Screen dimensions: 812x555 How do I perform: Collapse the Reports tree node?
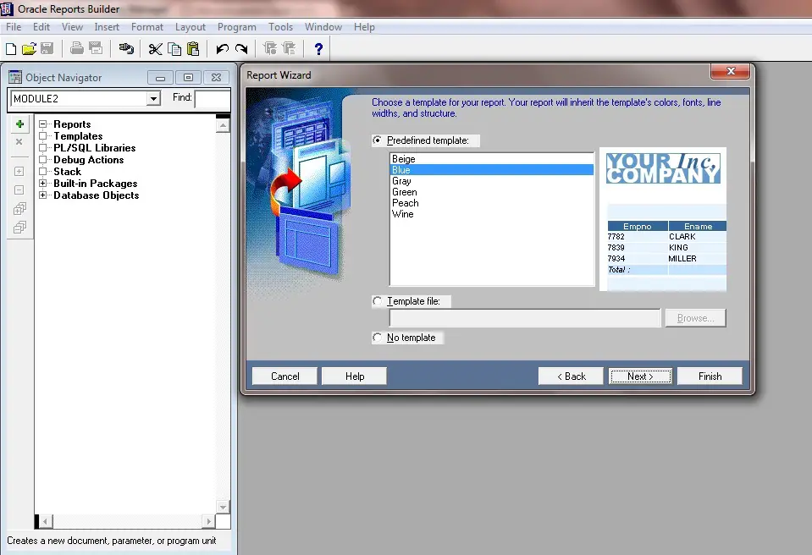[x=43, y=124]
